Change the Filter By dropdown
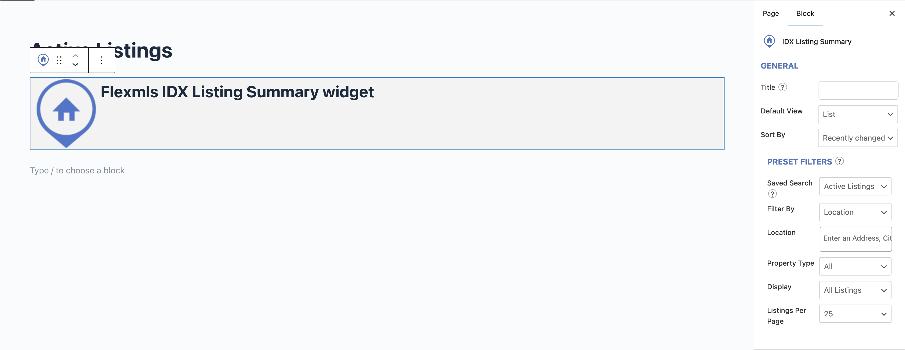The height and width of the screenshot is (350, 905). (855, 213)
